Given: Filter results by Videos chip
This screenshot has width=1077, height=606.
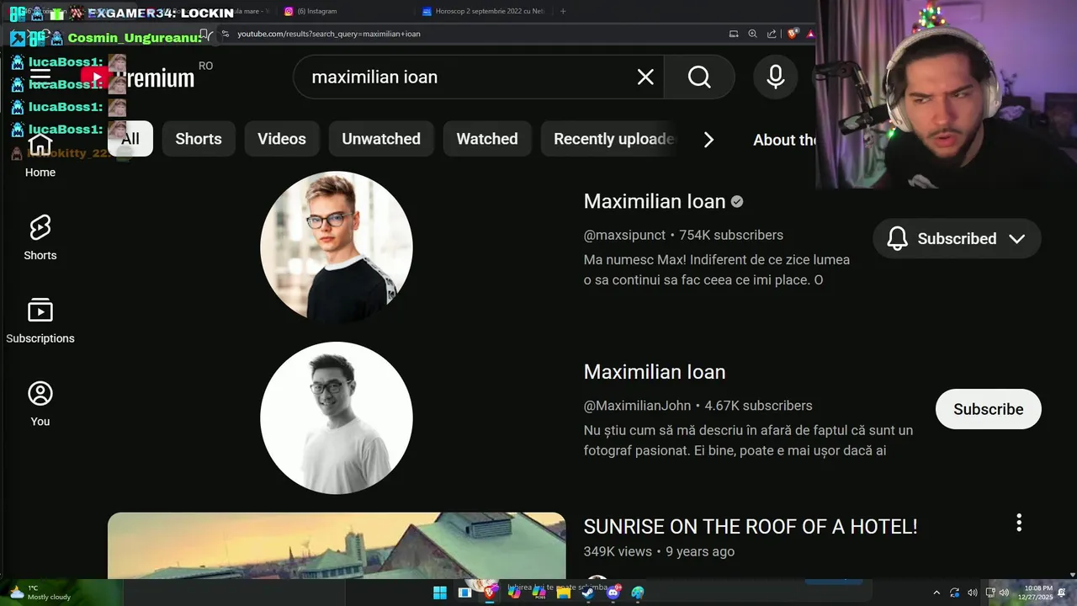Looking at the screenshot, I should (x=282, y=139).
